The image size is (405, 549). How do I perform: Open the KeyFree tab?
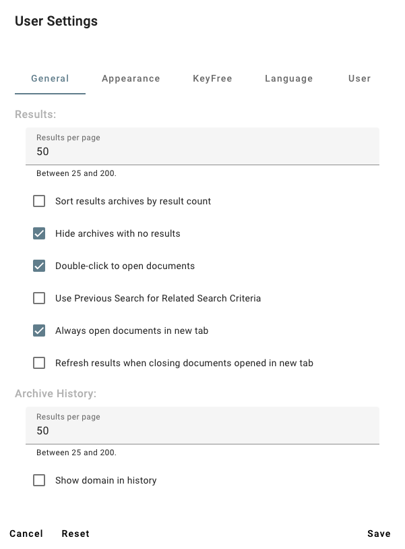coord(212,78)
